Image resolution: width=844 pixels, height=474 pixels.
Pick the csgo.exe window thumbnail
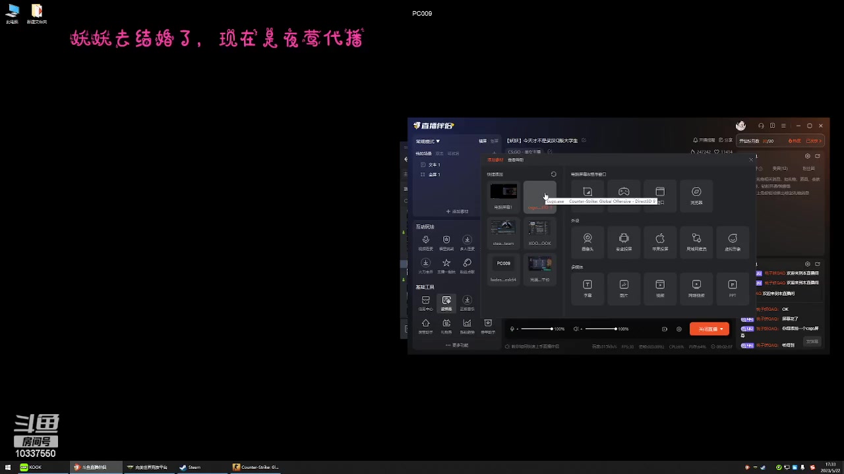[539, 196]
